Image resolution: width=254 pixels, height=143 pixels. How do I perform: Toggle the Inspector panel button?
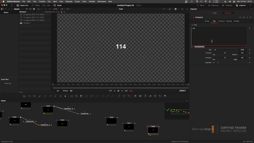(x=241, y=5)
